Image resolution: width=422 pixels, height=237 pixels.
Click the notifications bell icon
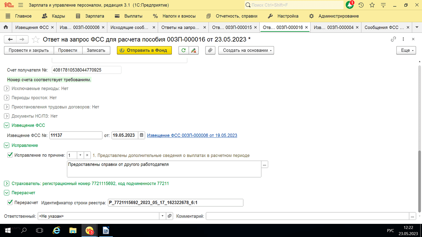coord(350,5)
